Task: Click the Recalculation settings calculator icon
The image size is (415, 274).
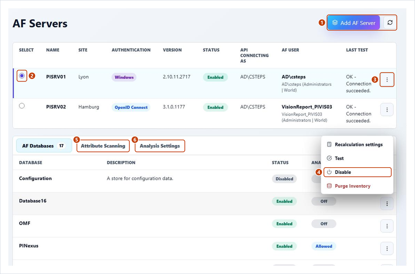Action: click(x=329, y=144)
